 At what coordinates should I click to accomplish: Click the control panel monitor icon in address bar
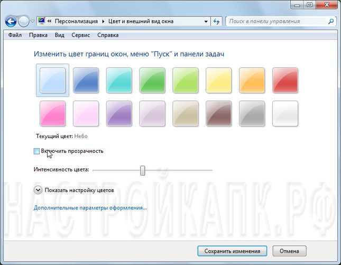[x=41, y=21]
